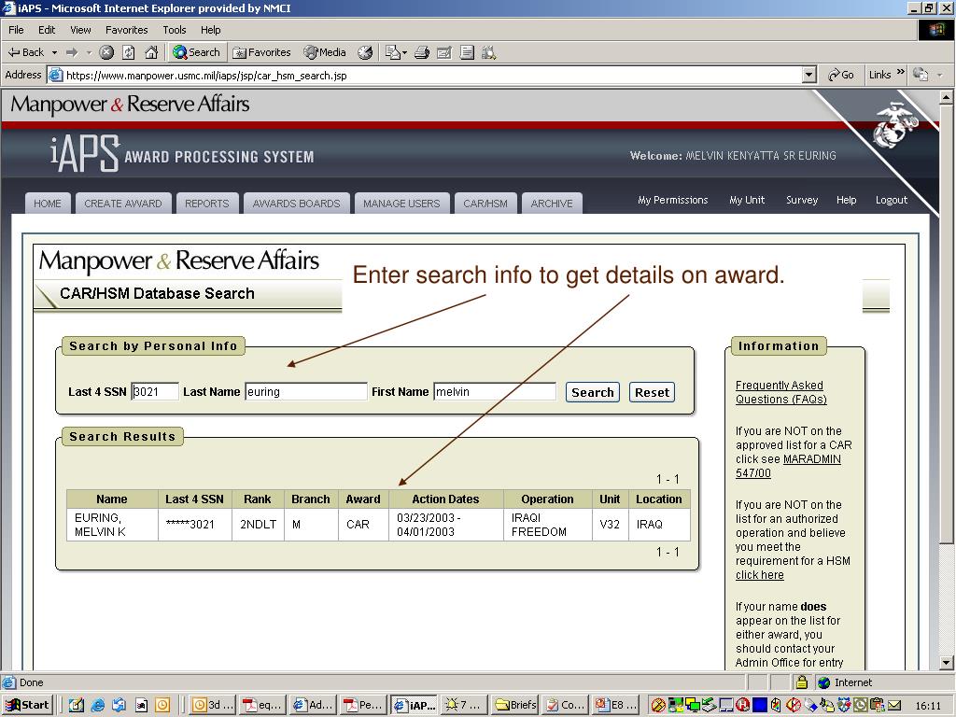Select the EURING, MELVIN K name cell
956x717 pixels.
point(112,525)
